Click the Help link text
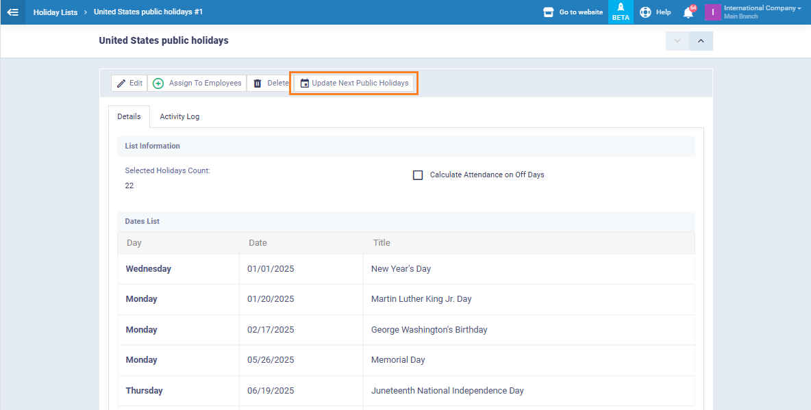Image resolution: width=811 pixels, height=410 pixels. pos(664,12)
